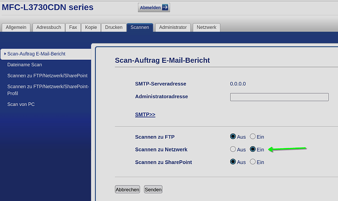Open Scan von PC sidebar entry
Viewport: 338px width, 201px height.
tap(21, 104)
